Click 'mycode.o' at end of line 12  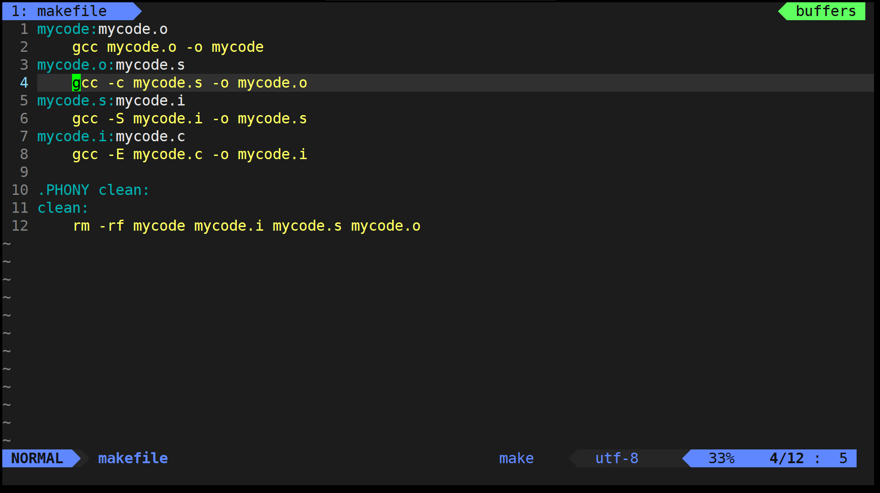386,226
